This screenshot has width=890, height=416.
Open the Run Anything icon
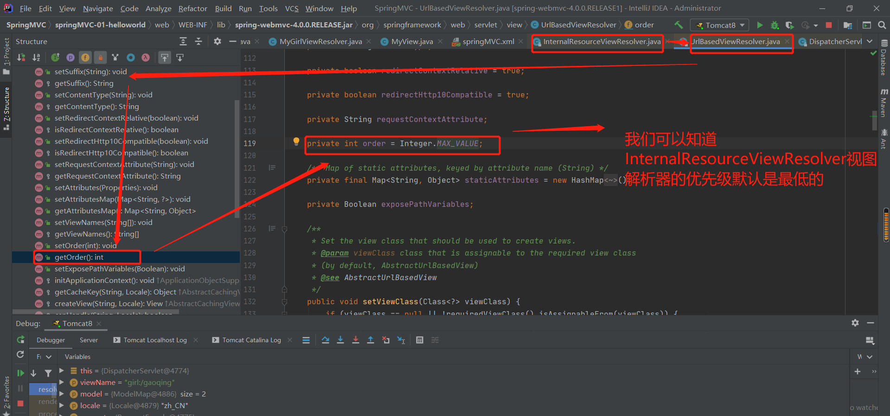click(x=866, y=25)
